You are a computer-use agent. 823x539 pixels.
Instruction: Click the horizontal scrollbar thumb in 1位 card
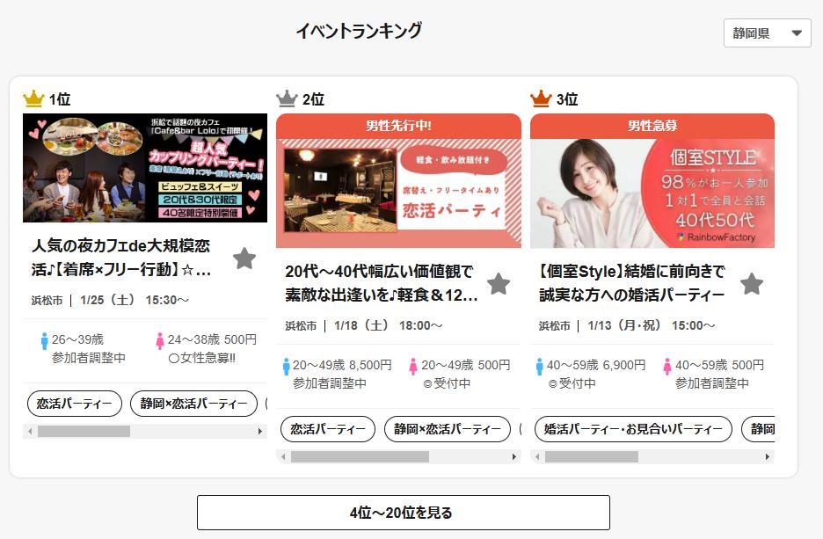click(x=84, y=432)
